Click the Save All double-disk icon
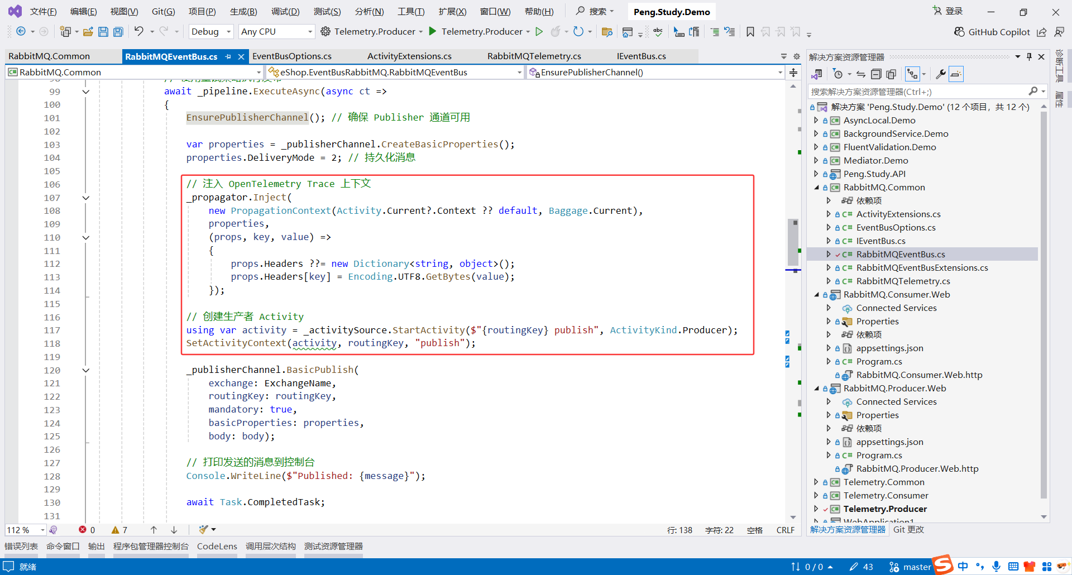The width and height of the screenshot is (1072, 575). point(118,32)
